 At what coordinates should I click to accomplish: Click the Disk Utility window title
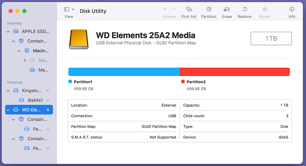pyautogui.click(x=93, y=11)
